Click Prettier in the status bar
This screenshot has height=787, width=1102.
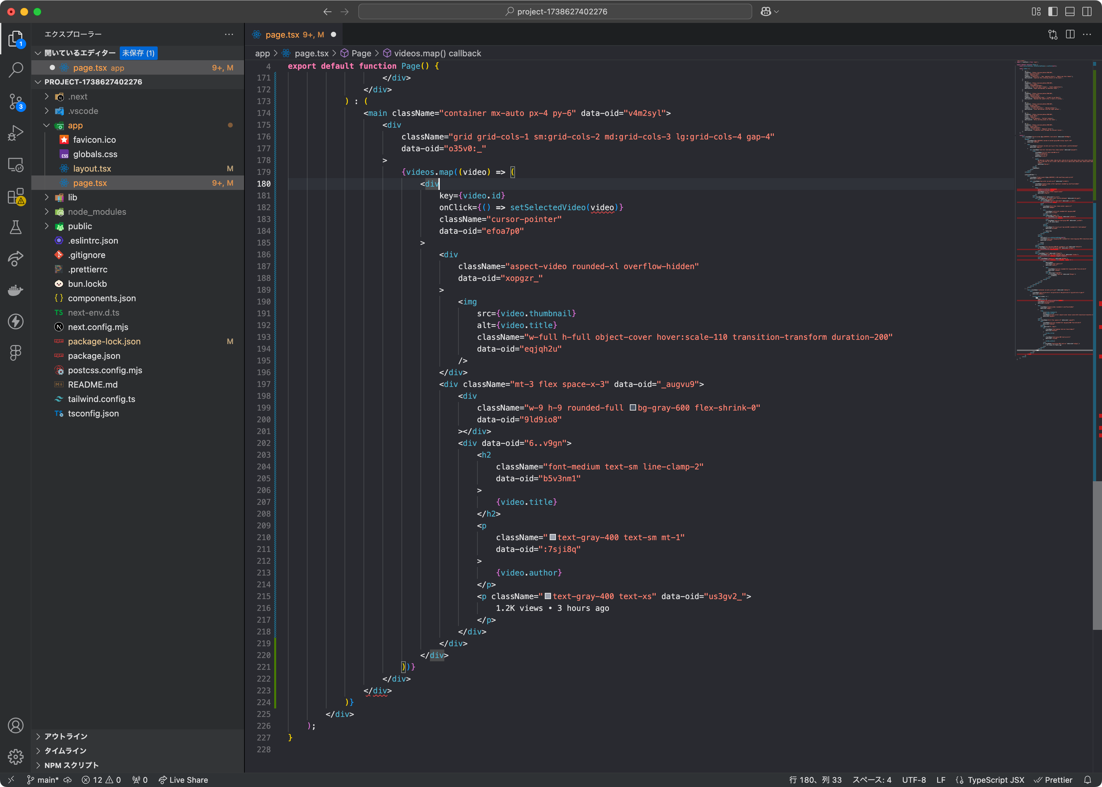[1053, 780]
